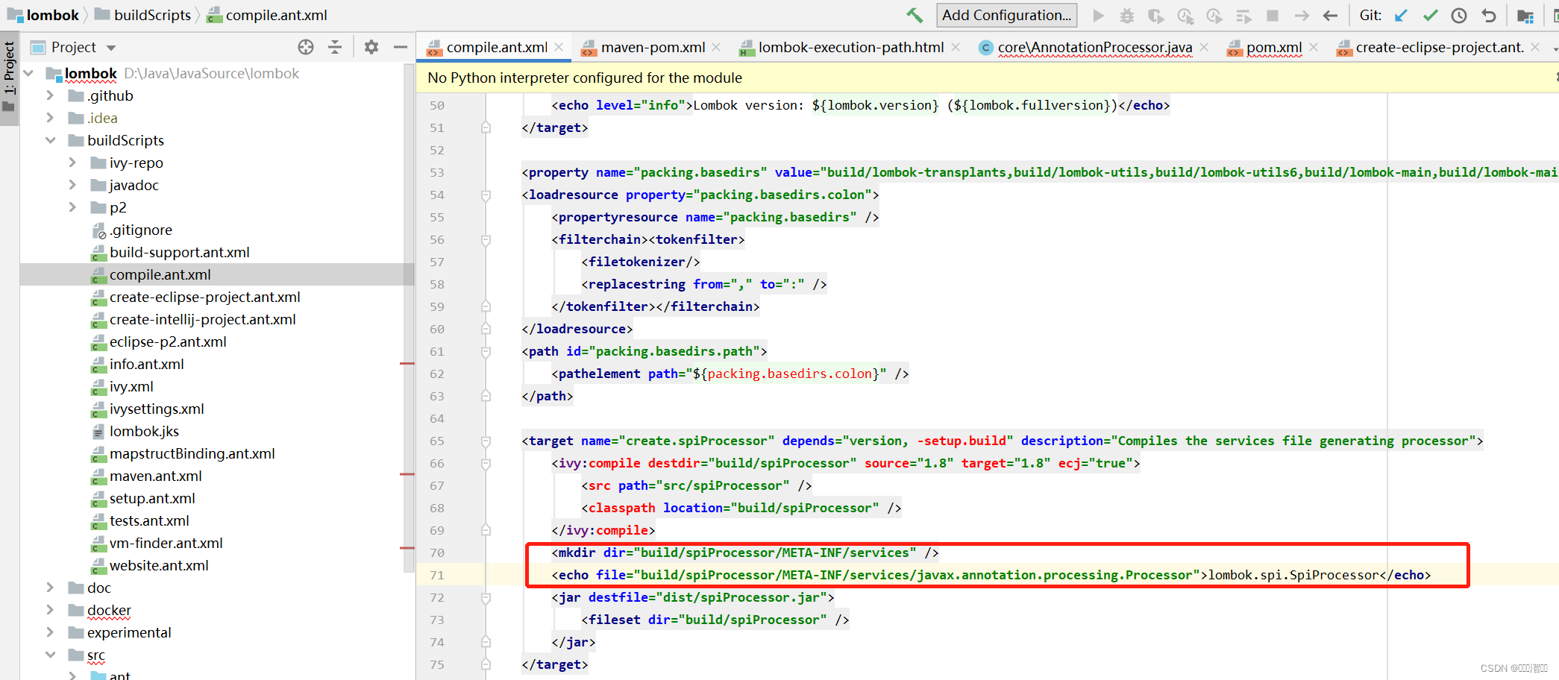The height and width of the screenshot is (680, 1559).
Task: Hide the Project panel minimize icon
Action: tap(401, 47)
